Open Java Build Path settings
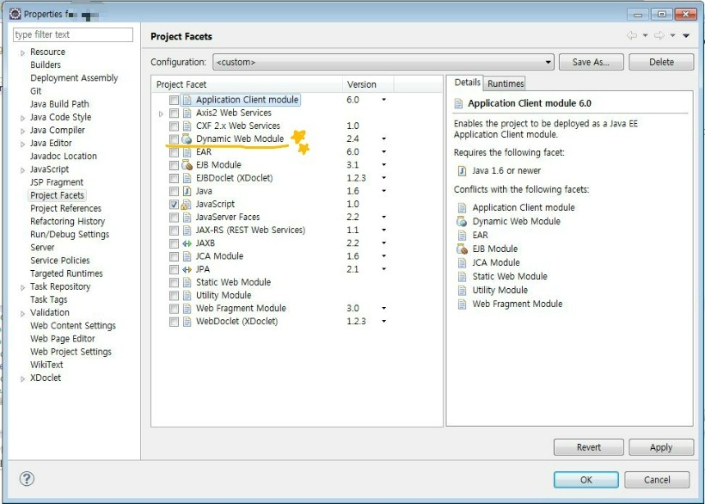705x504 pixels. pos(59,104)
